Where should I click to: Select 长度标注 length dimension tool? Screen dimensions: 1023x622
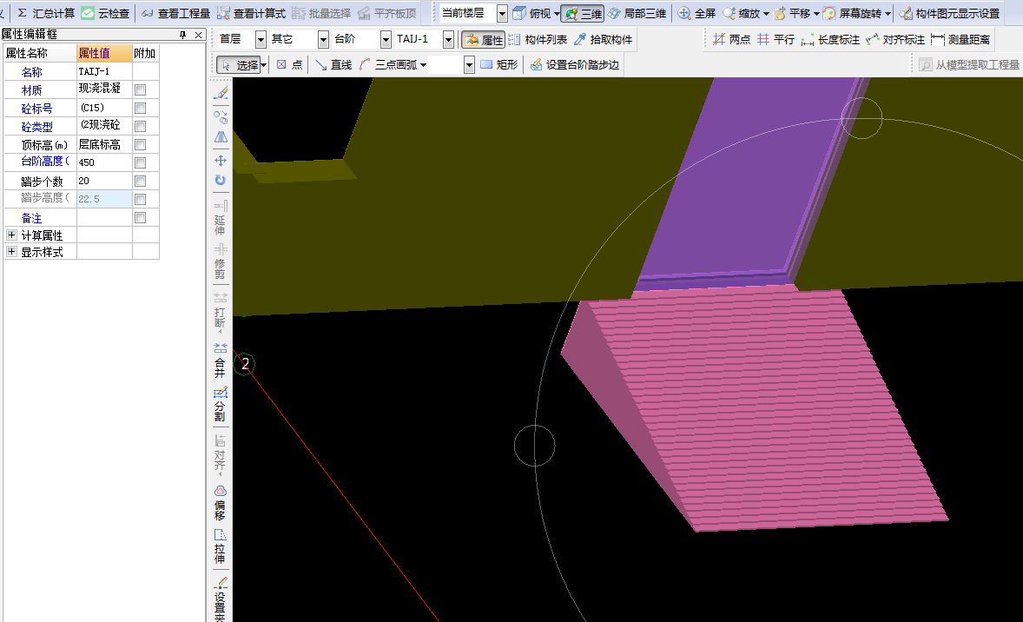[830, 40]
